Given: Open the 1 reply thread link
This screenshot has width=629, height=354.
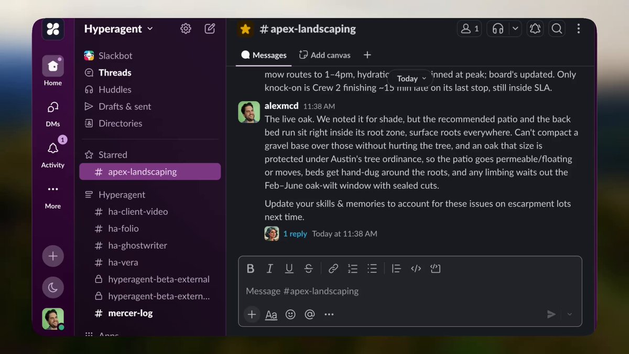Looking at the screenshot, I should pyautogui.click(x=295, y=234).
